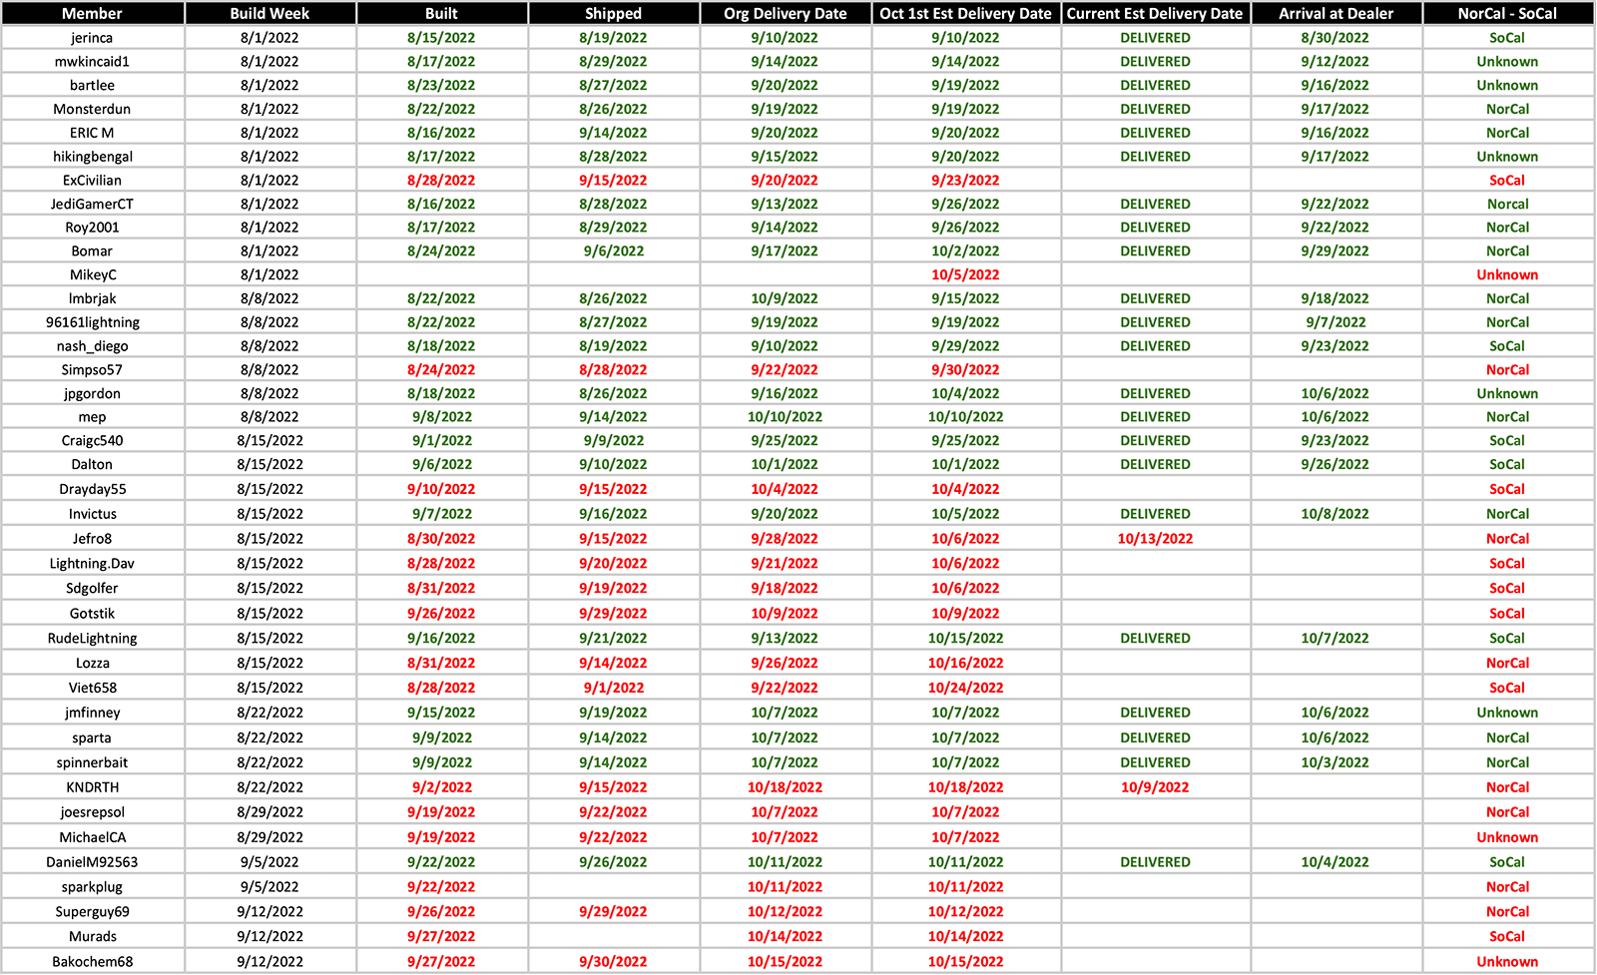Select member cell bartlee
Screen dimensions: 1597x975
pos(93,85)
